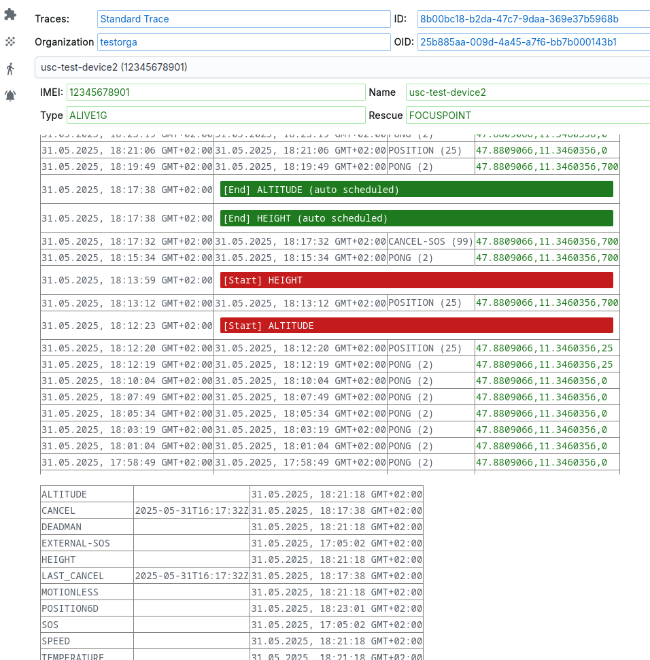
Task: Click the dotted-cluster icon in the sidebar
Action: [10, 41]
